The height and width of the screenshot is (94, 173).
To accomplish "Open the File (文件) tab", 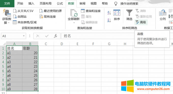I will click(7, 4).
